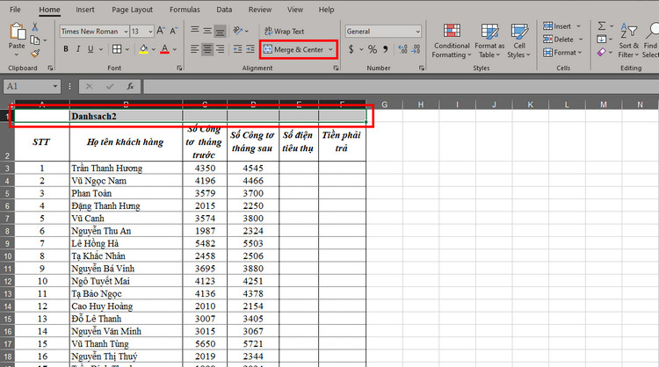Choose Top Align
The height and width of the screenshot is (367, 659).
(x=195, y=30)
